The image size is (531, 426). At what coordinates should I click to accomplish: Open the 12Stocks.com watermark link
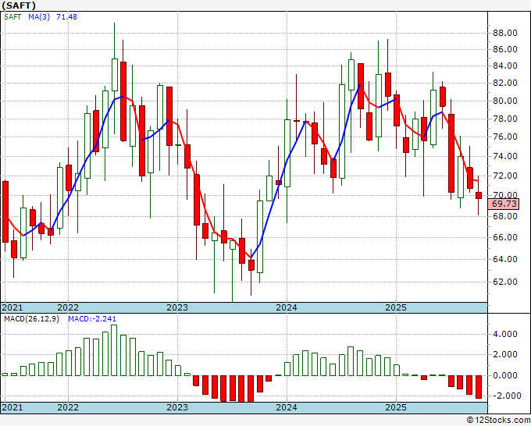[x=497, y=420]
